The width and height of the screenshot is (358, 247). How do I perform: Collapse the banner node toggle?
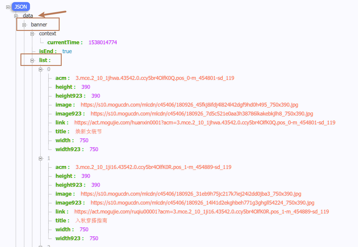[24, 25]
